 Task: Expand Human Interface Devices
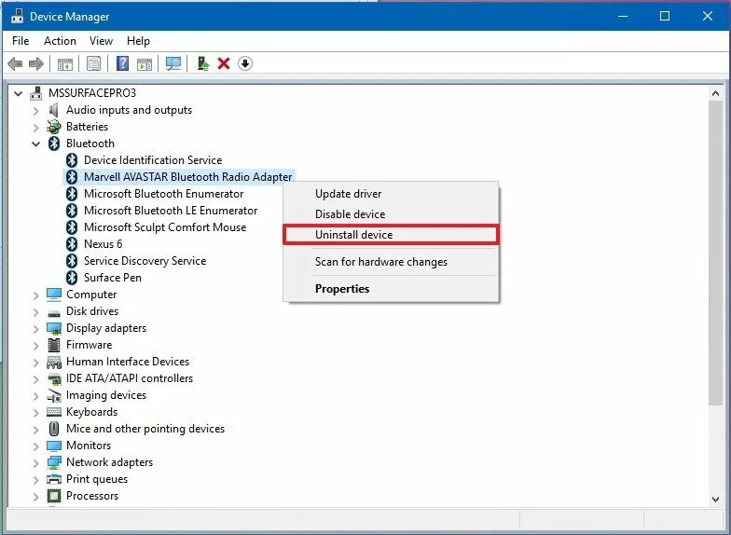coord(35,362)
